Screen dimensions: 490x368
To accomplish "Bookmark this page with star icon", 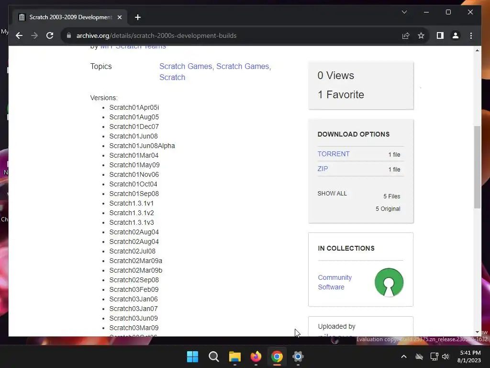I will pos(421,35).
